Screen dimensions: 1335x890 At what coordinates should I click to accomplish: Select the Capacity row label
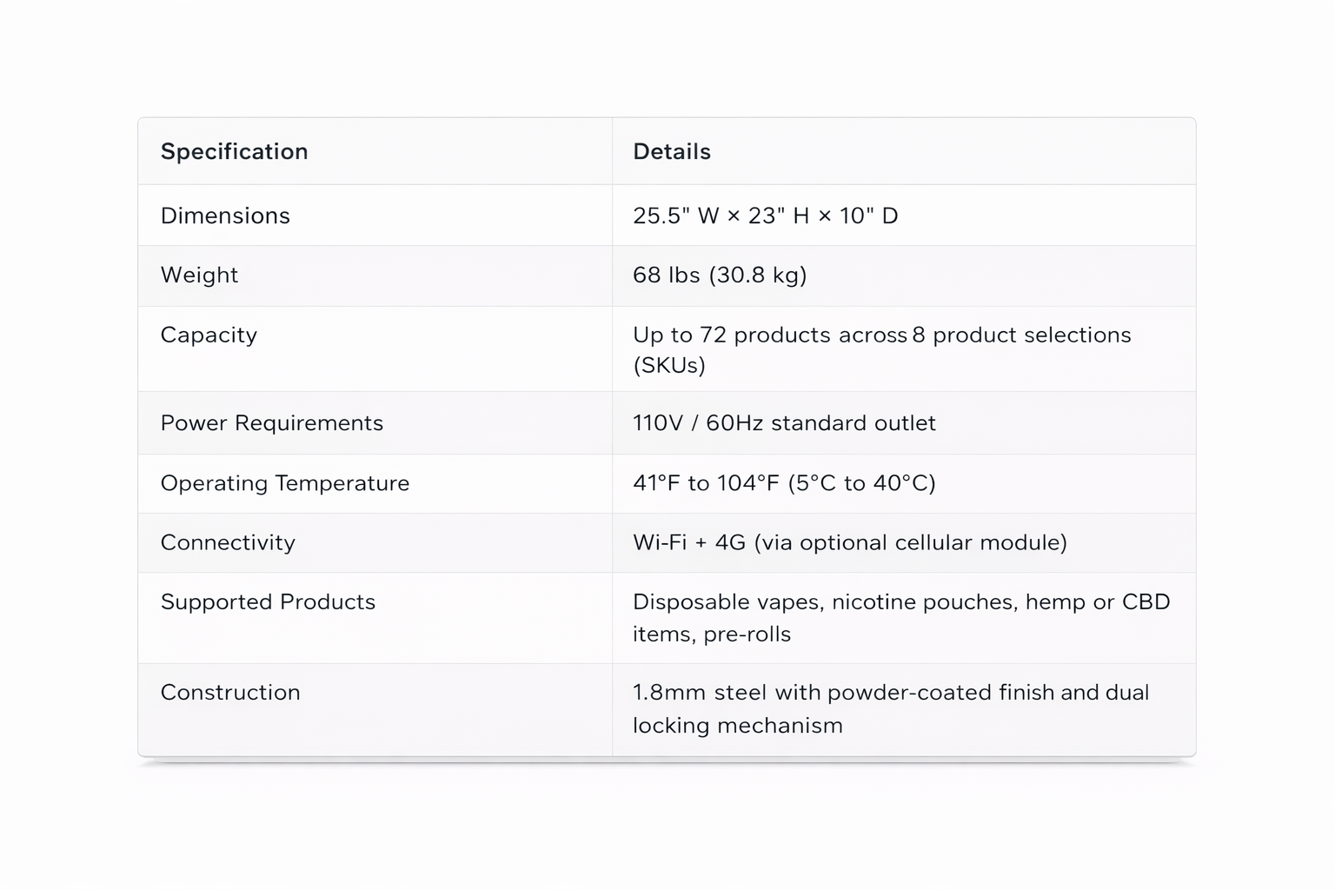pos(209,335)
